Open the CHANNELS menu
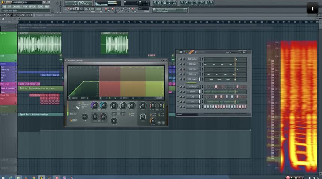The height and width of the screenshot is (179, 322). tap(17, 6)
